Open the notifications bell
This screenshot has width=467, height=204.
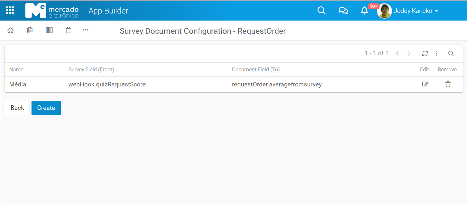coord(364,11)
